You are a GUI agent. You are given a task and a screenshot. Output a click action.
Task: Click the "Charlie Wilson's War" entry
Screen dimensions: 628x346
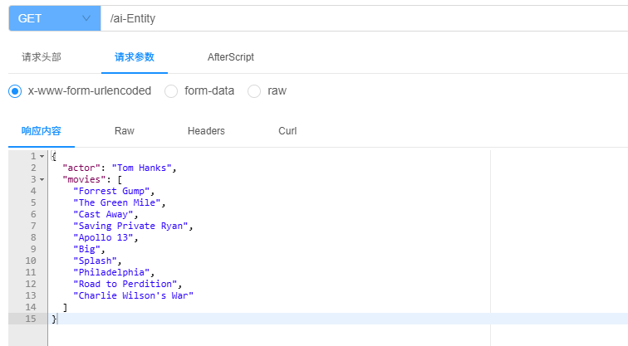pyautogui.click(x=135, y=295)
